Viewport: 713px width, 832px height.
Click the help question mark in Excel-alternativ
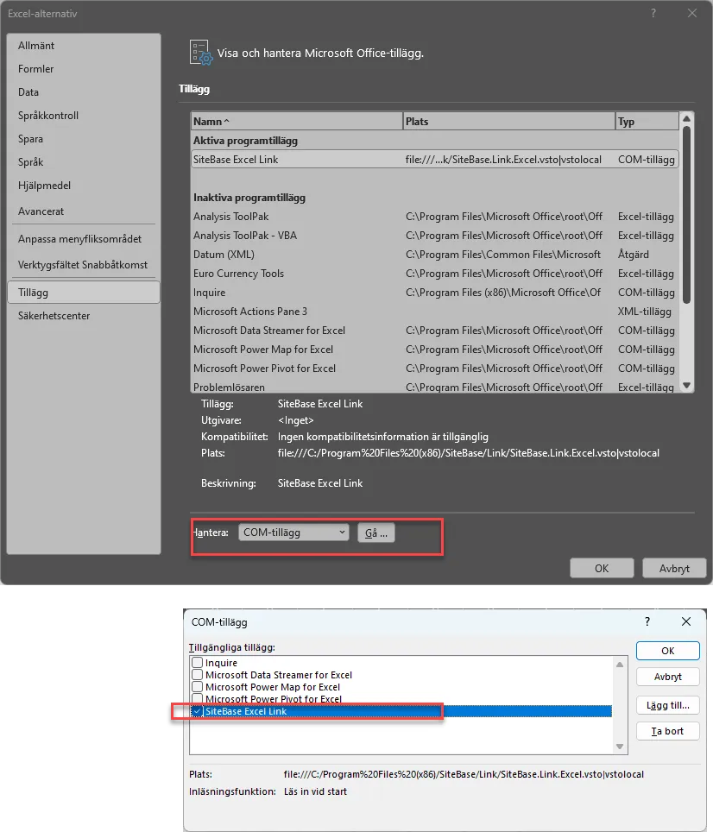coord(653,13)
